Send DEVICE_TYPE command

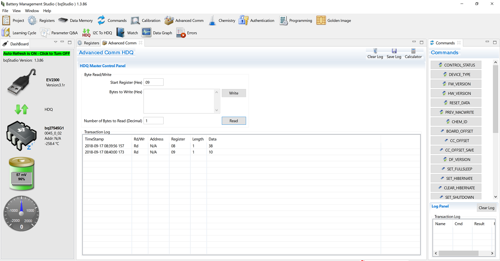tap(456, 74)
